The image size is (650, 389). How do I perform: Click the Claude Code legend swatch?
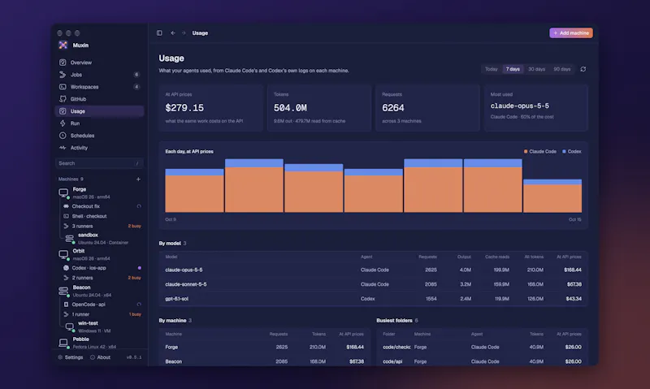pos(526,152)
